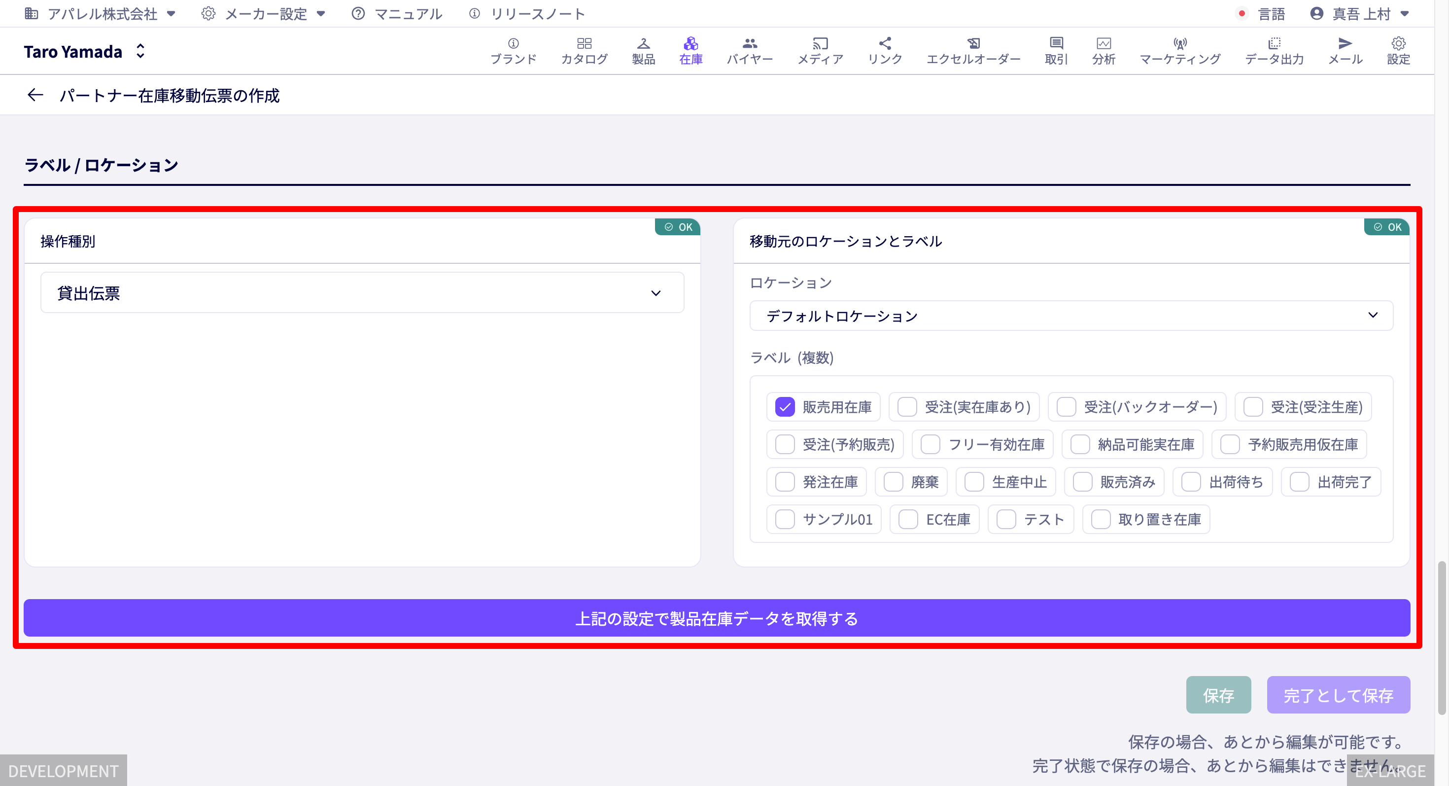
Task: Open the 言語 language menu
Action: (1262, 13)
